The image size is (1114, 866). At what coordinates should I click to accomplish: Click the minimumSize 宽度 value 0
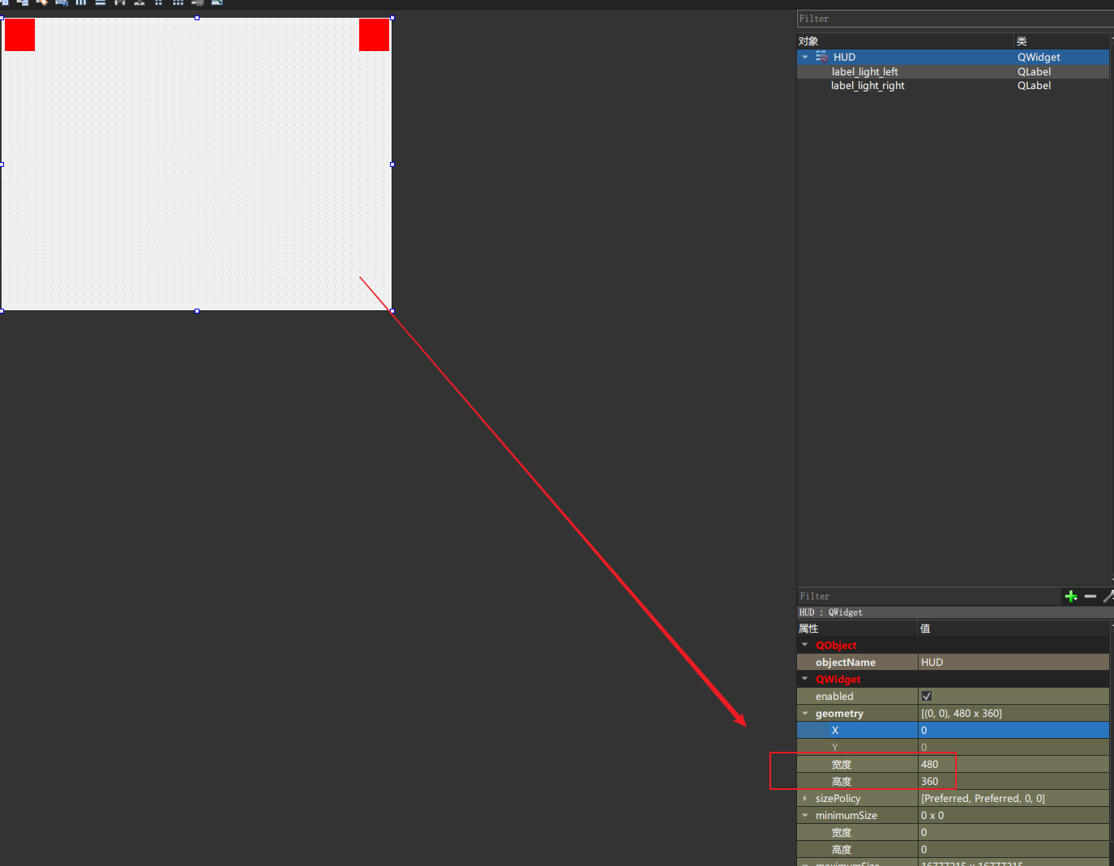tap(1013, 832)
